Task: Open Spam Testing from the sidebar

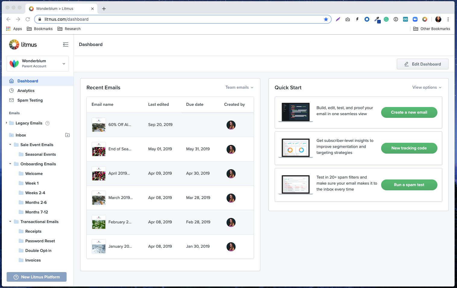Action: (x=30, y=100)
